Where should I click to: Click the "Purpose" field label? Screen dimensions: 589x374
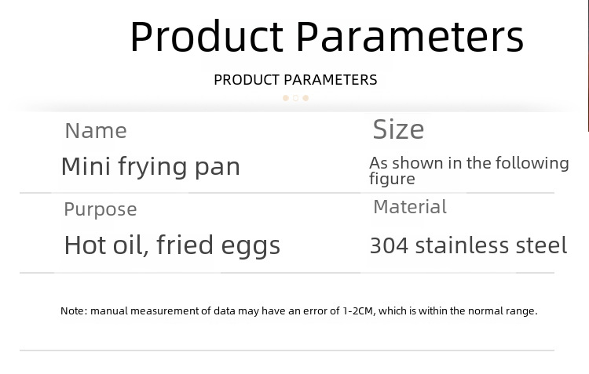click(x=100, y=209)
